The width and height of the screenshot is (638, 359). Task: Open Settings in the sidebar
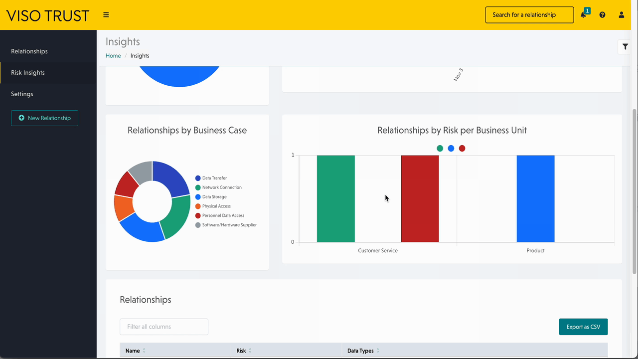pos(22,94)
